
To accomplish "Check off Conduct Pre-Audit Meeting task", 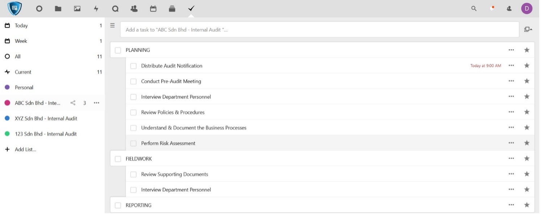I will [x=133, y=81].
